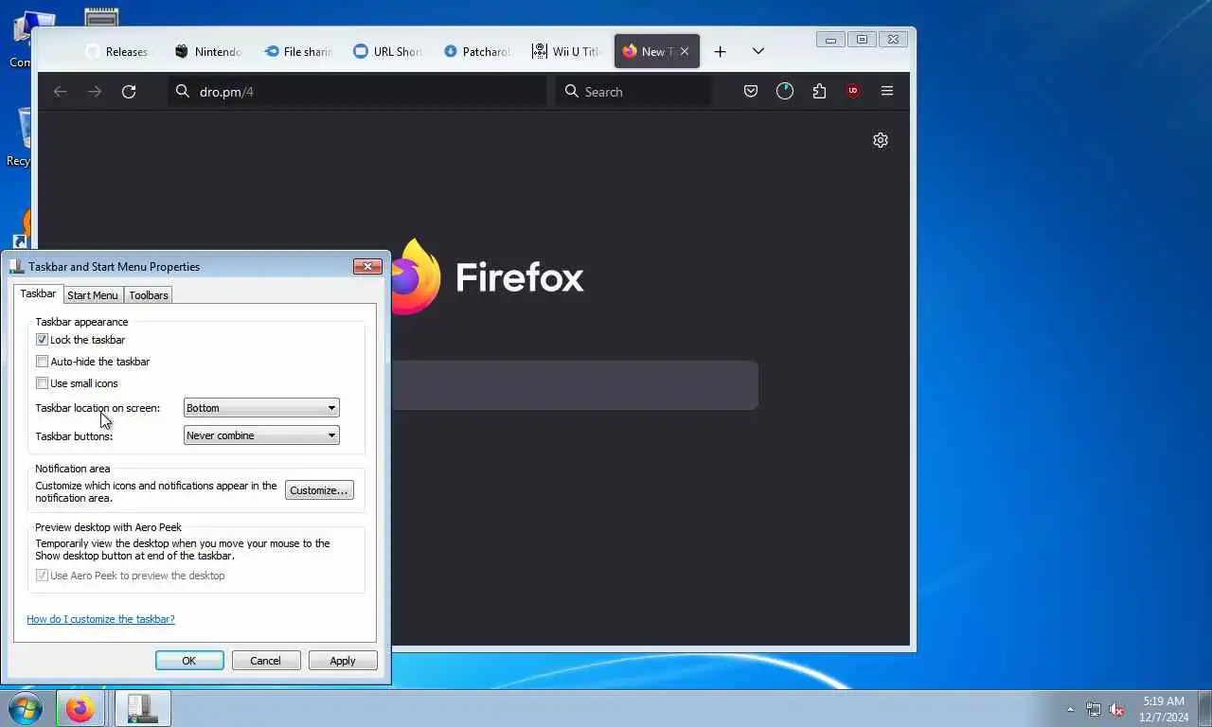
Task: Switch to the Toolbars tab
Action: (x=149, y=295)
